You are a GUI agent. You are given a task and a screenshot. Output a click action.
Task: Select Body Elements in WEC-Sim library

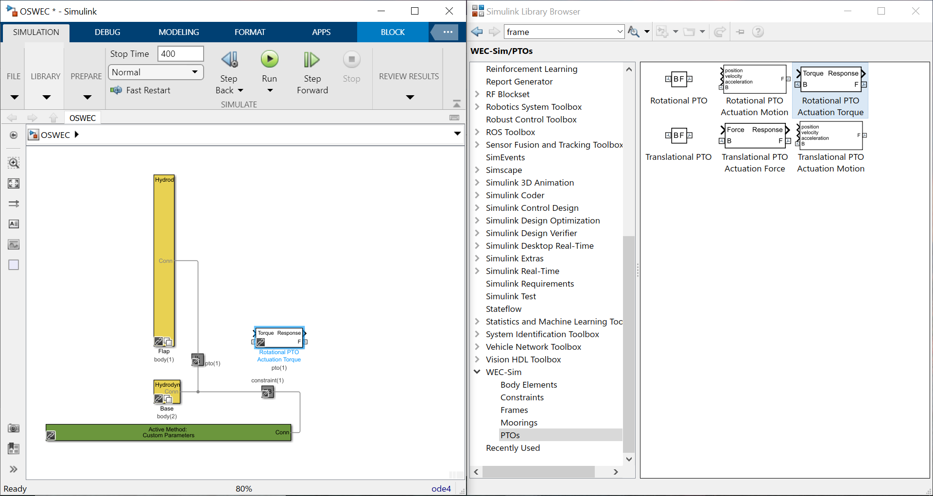pos(529,385)
